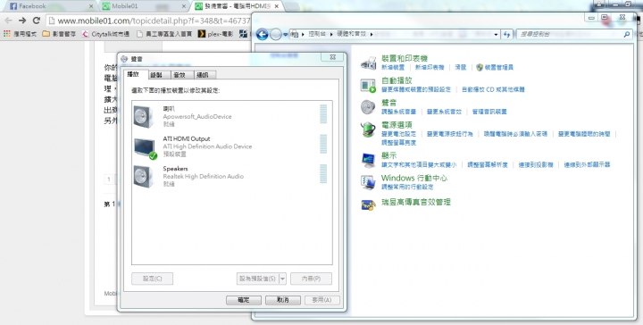Click the 調整螢幕解析度 link
Viewport: 643px width, 325px height.
pyautogui.click(x=488, y=165)
